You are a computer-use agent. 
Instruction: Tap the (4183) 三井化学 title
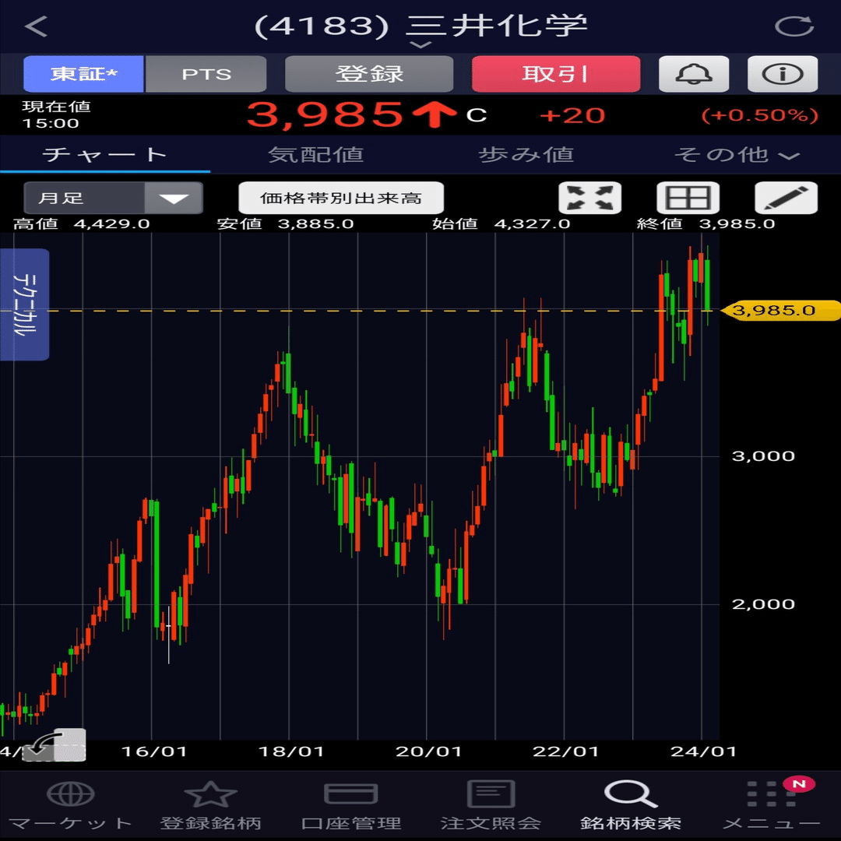[x=420, y=25]
